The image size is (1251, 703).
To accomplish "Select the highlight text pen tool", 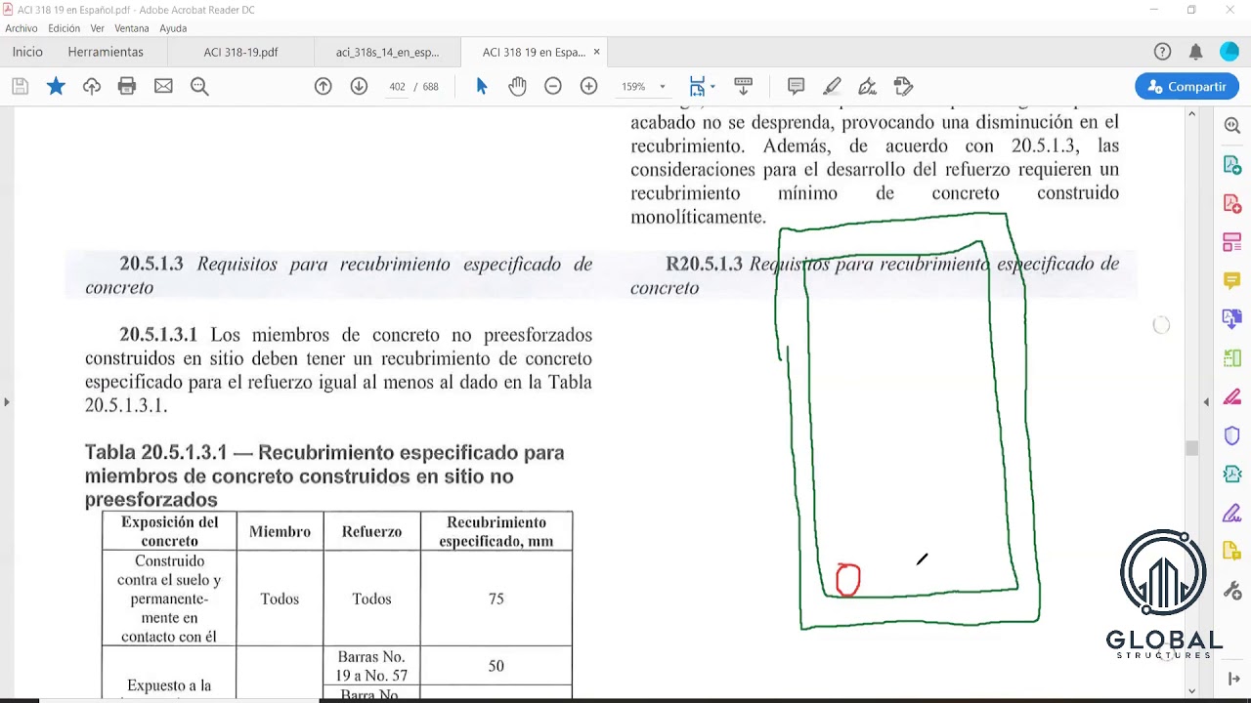I will click(832, 87).
